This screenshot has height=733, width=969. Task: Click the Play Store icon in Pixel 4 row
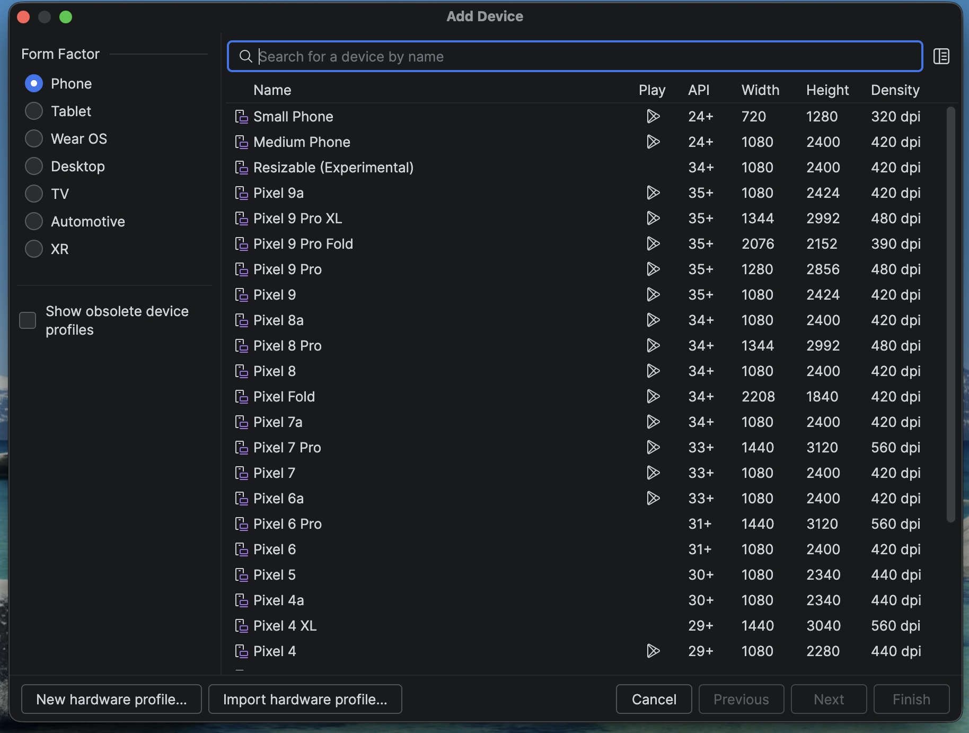pyautogui.click(x=653, y=651)
